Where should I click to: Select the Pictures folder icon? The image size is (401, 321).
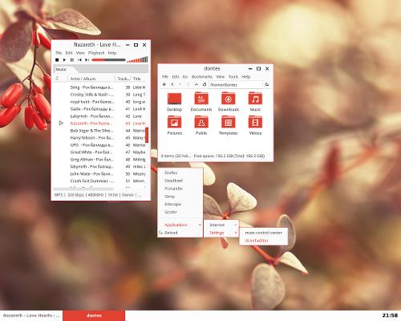pos(174,122)
